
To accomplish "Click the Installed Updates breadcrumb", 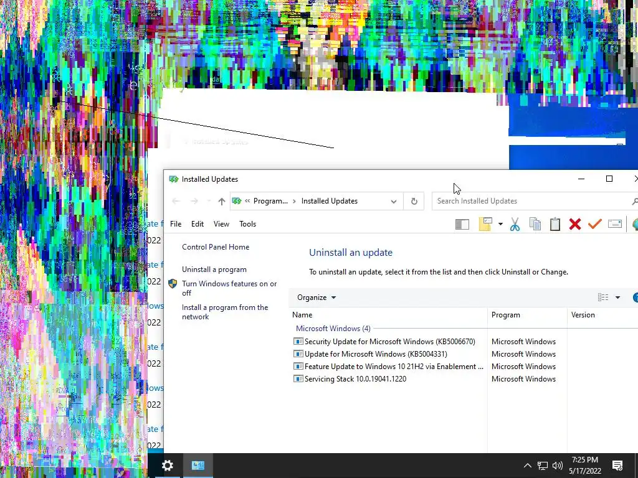I will point(329,201).
